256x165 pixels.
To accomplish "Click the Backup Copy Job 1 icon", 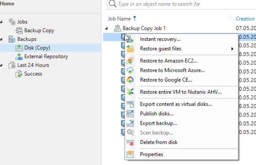I will [117, 28].
